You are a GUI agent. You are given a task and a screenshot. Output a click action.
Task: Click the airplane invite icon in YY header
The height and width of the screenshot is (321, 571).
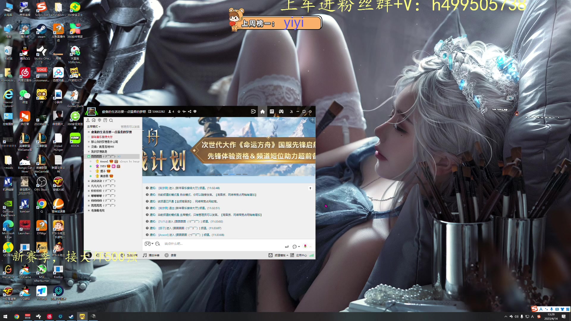click(184, 112)
